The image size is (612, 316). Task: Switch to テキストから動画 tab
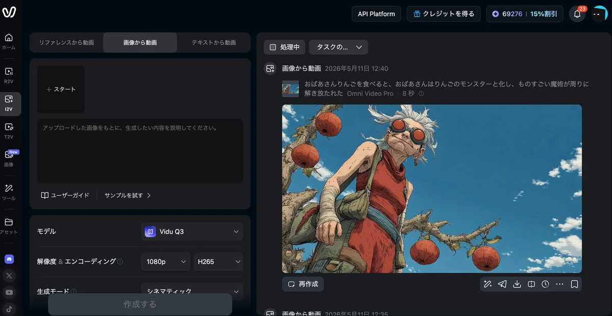click(x=214, y=43)
